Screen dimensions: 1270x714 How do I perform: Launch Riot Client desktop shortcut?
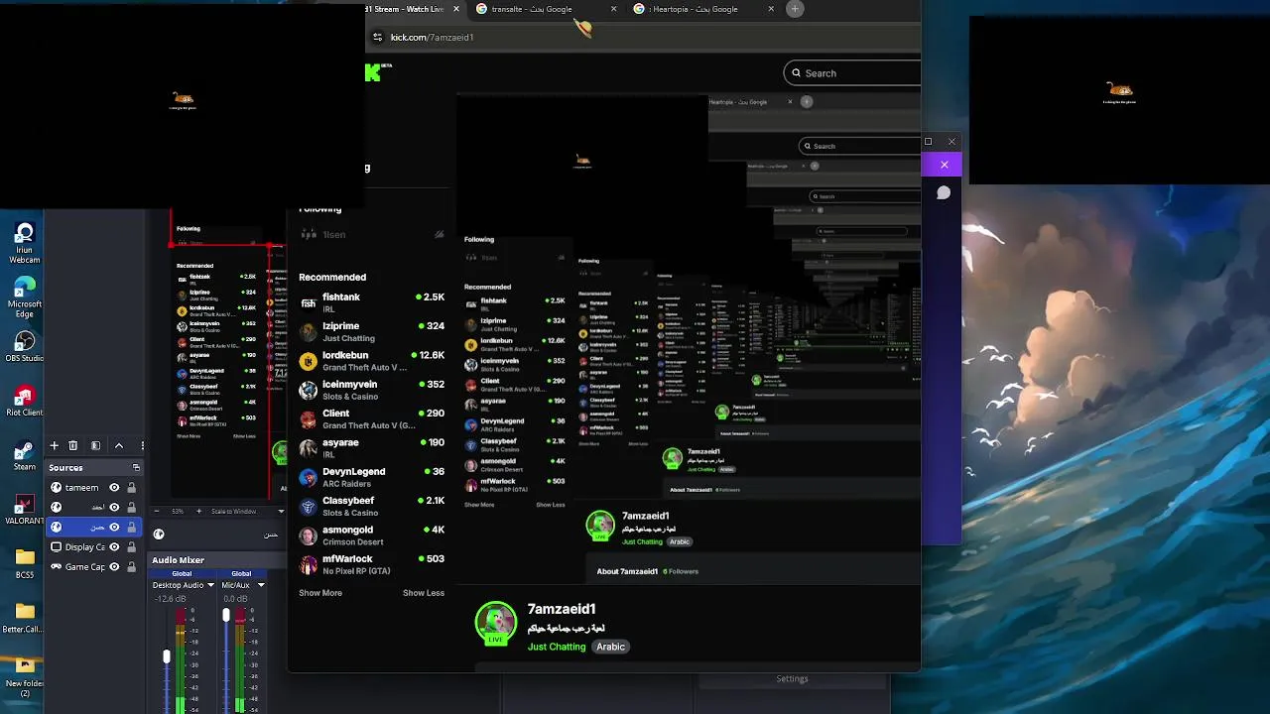25,401
